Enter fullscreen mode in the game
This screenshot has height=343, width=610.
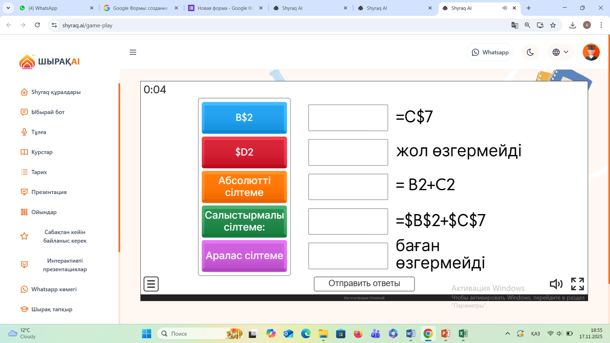pyautogui.click(x=577, y=284)
